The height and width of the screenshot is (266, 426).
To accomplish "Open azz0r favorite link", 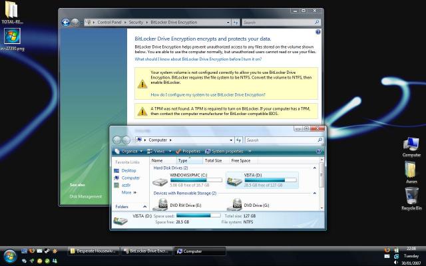I will [122, 185].
